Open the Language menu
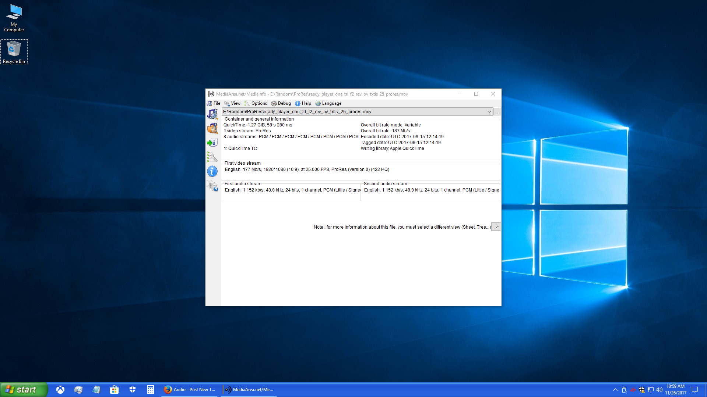The width and height of the screenshot is (707, 397). point(328,104)
